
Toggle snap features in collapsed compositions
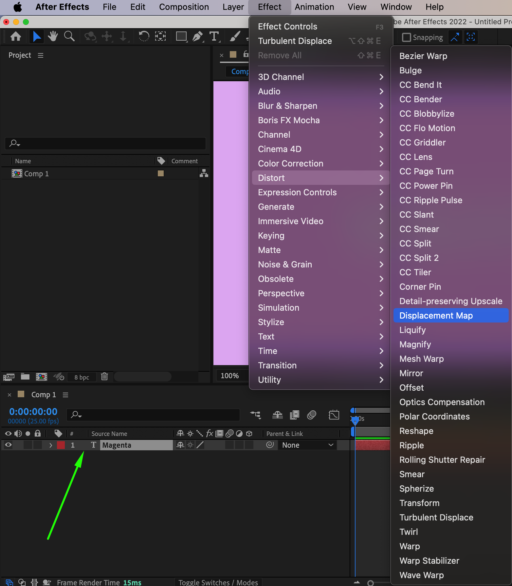click(x=471, y=37)
